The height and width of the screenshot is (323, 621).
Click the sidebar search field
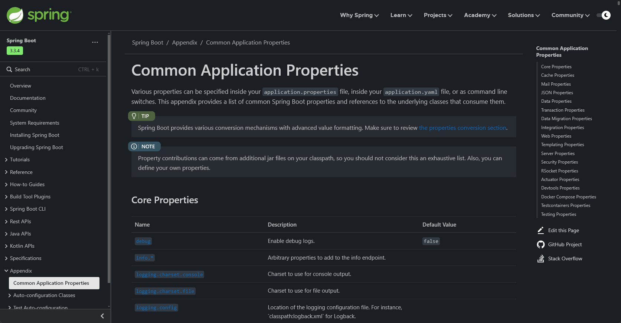[x=52, y=69]
